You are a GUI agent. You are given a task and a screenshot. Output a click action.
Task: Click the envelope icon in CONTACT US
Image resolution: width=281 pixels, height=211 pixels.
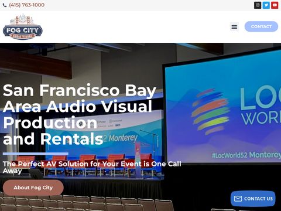point(238,199)
